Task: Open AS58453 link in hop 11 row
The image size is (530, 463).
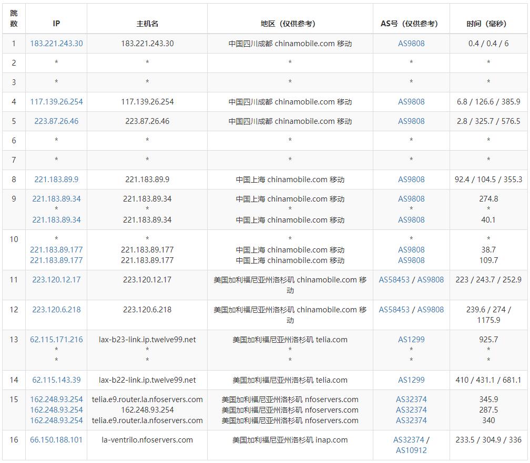Action: pos(394,280)
